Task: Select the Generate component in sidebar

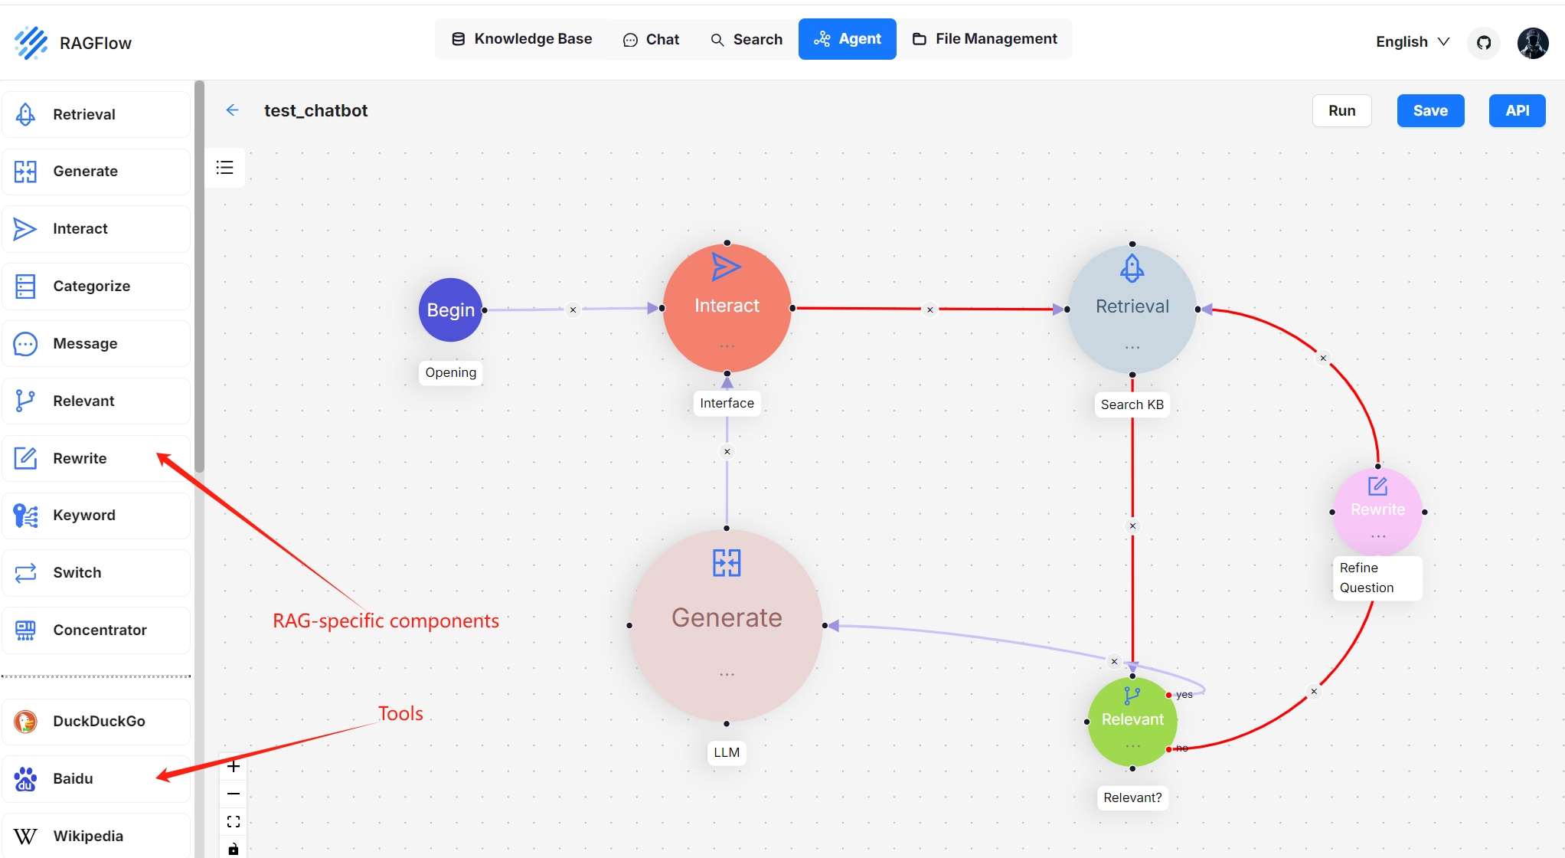Action: tap(96, 172)
